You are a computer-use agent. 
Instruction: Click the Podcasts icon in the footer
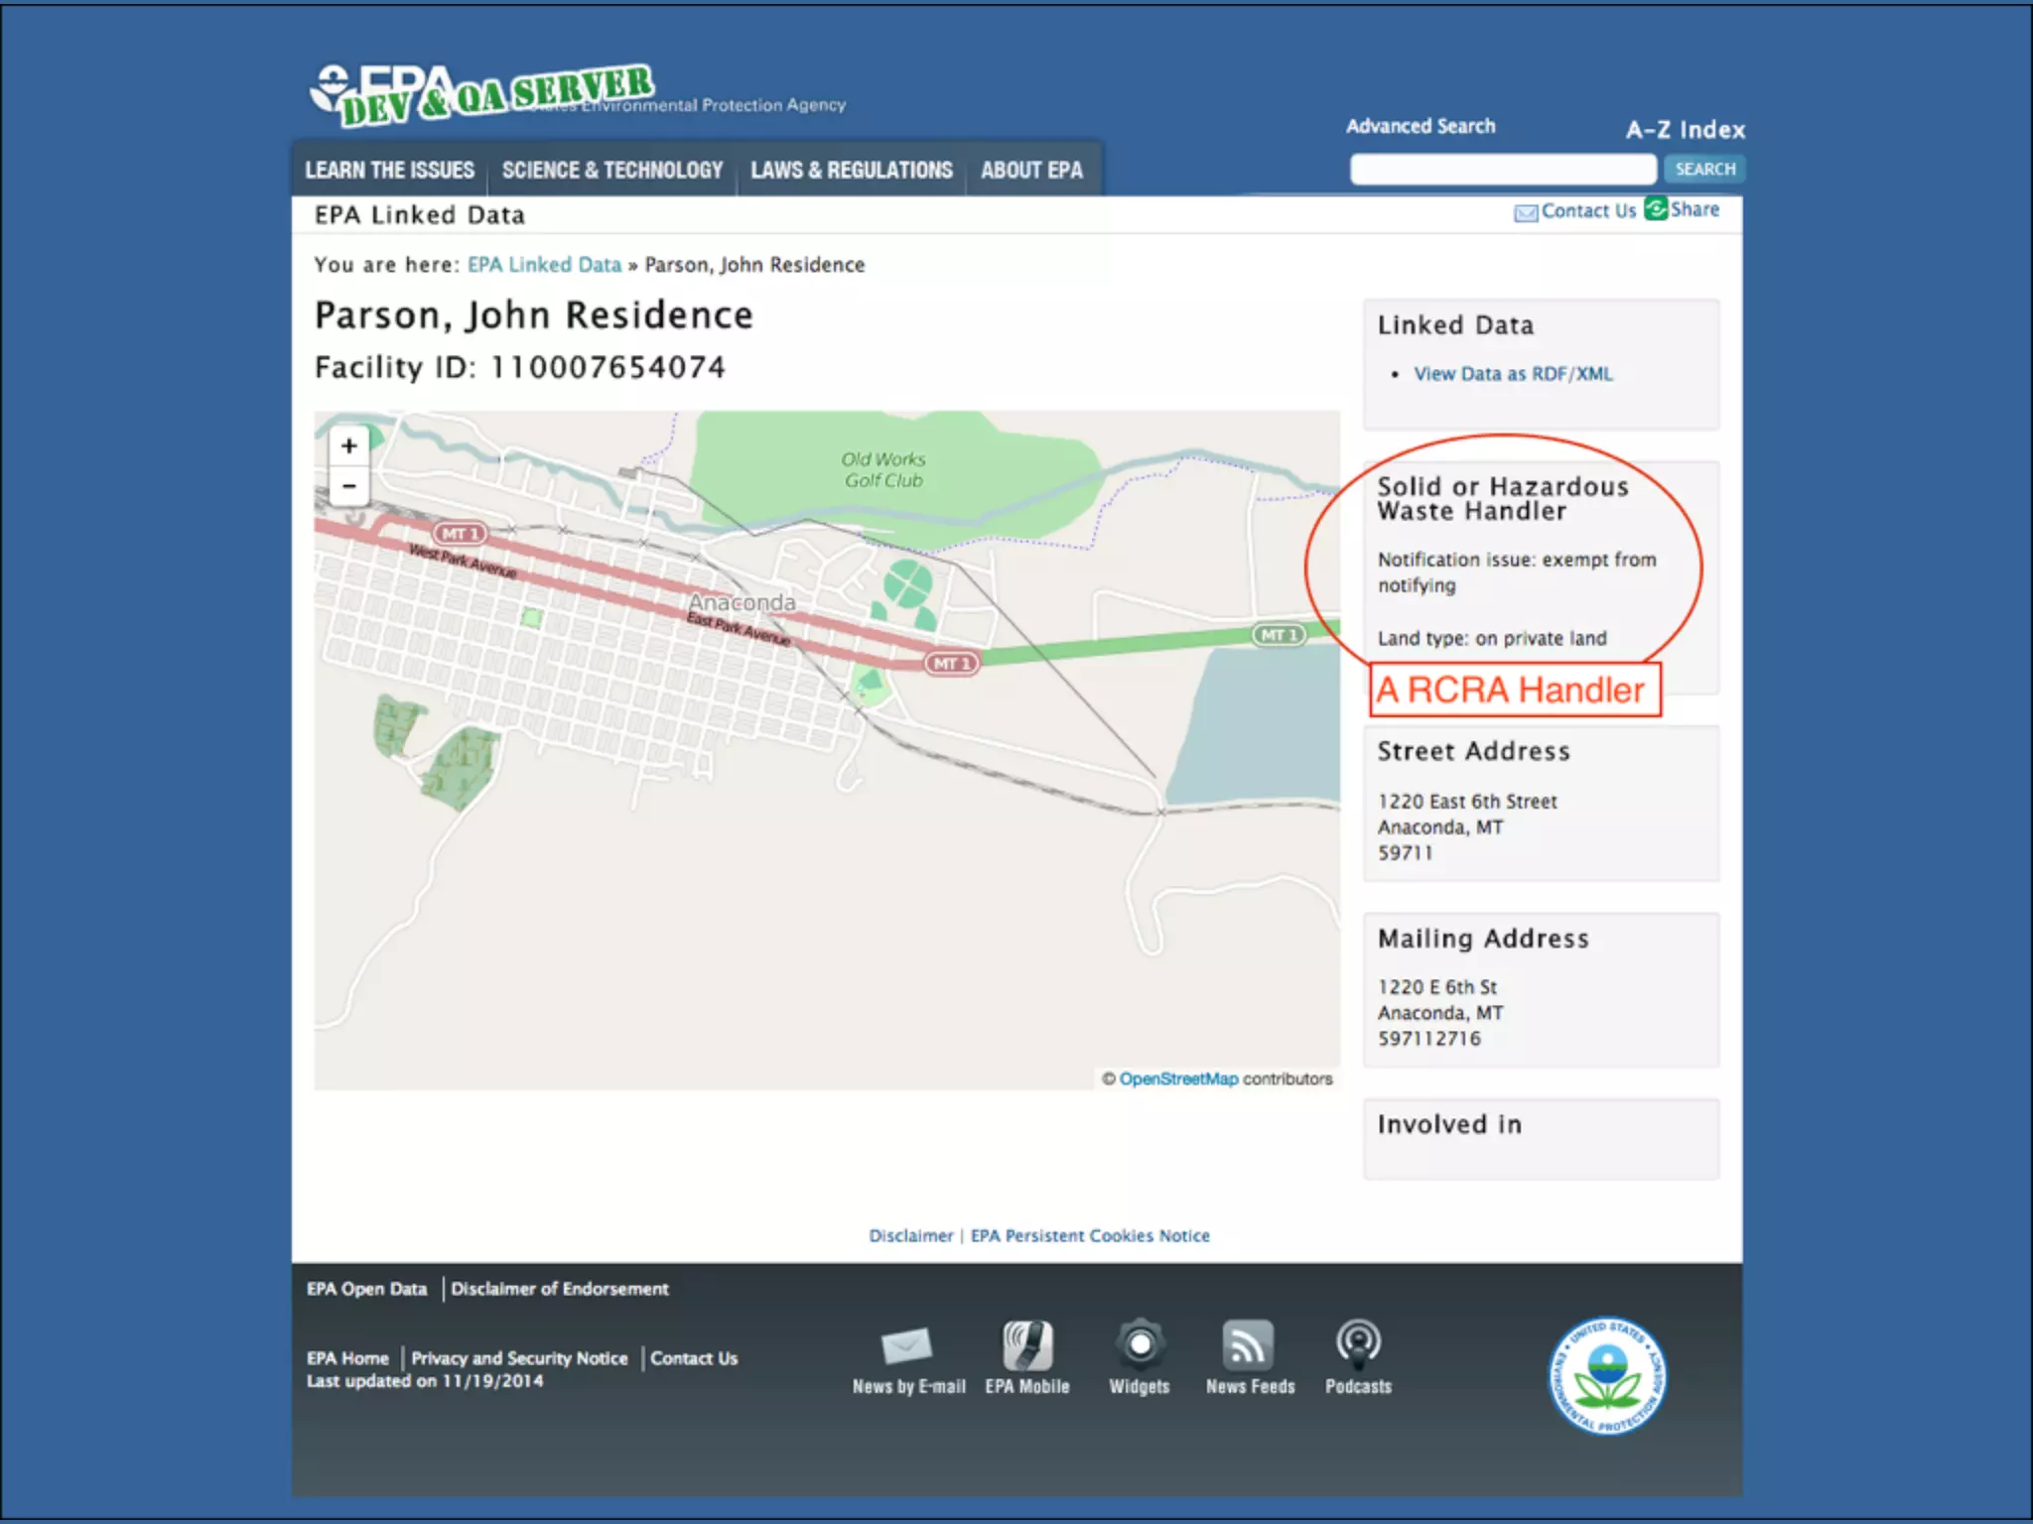click(x=1358, y=1344)
